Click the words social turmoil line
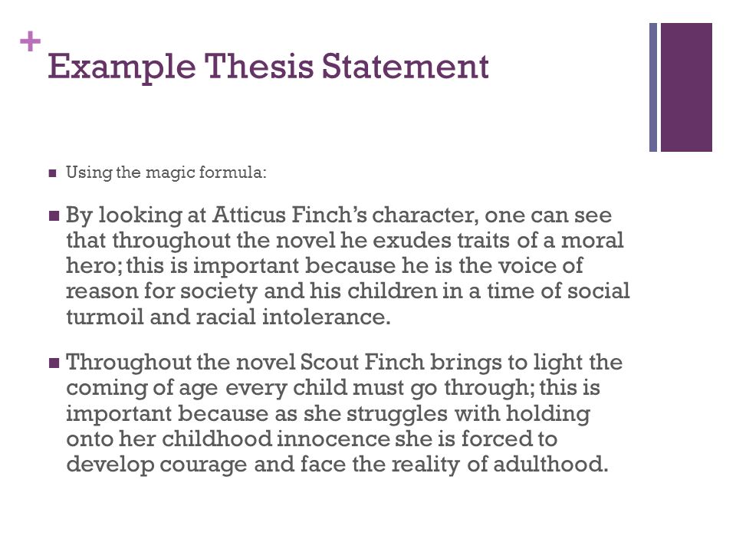Viewport: 736px width, 552px height. [x=599, y=291]
